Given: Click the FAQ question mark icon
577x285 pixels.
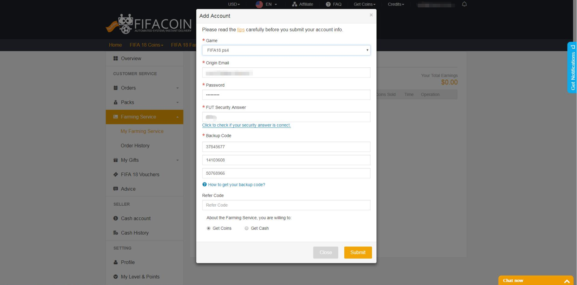Looking at the screenshot, I should pos(328,4).
